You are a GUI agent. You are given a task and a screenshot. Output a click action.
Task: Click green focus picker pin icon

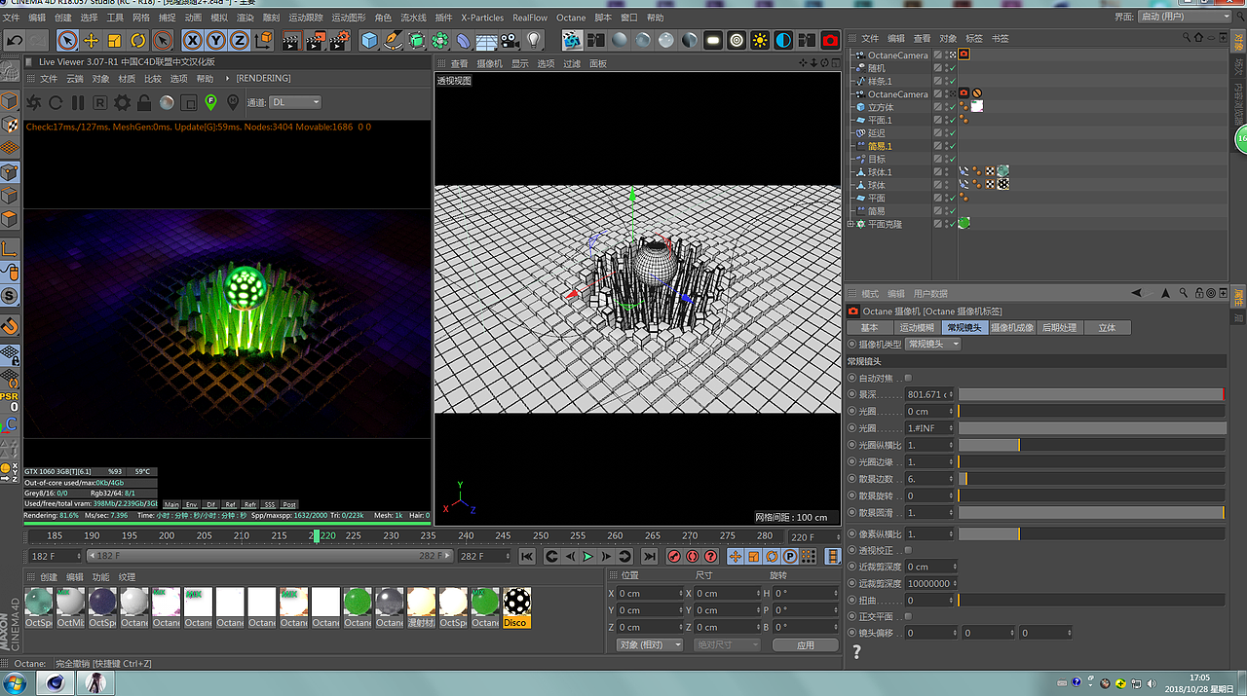pyautogui.click(x=210, y=102)
